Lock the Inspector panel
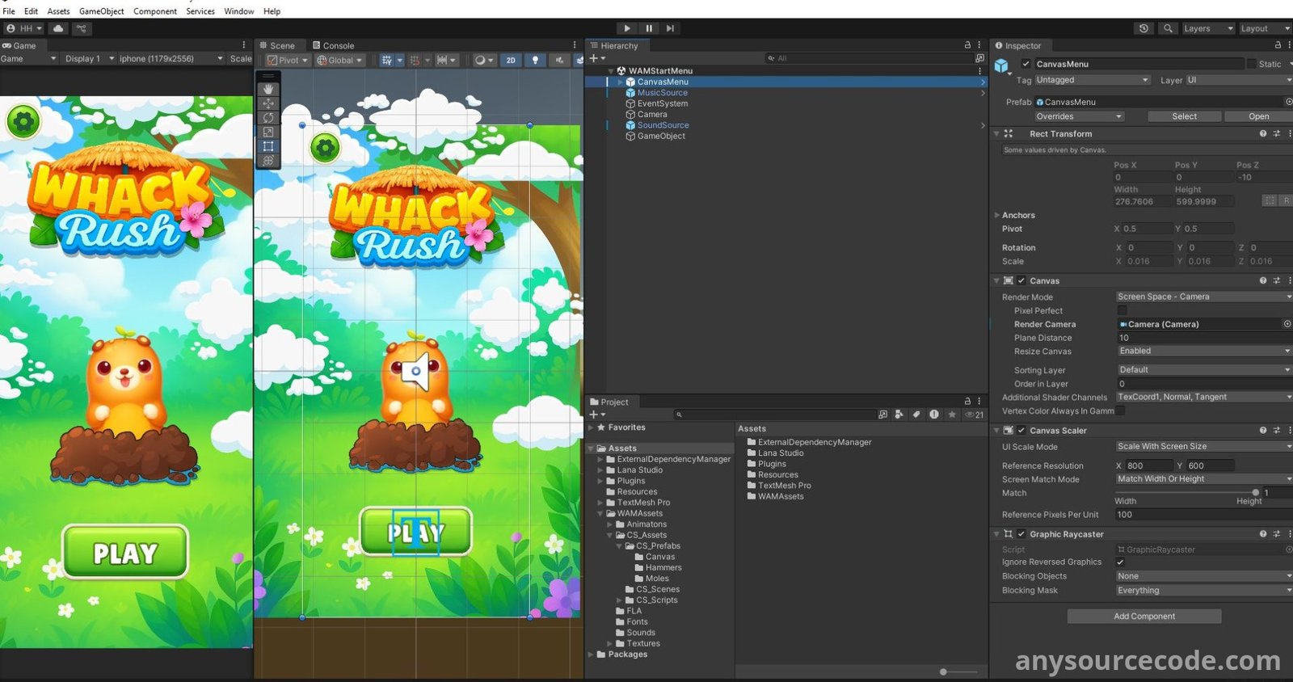This screenshot has width=1293, height=682. click(x=1278, y=45)
